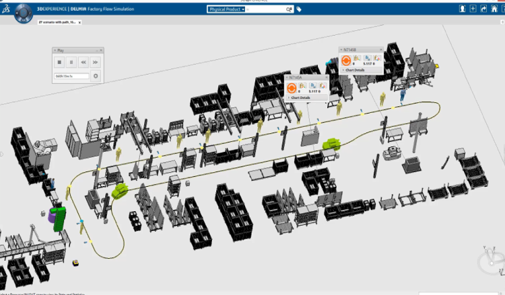505x295 pixels.
Task: Collapse the Play panel with its arrow
Action: click(x=55, y=50)
